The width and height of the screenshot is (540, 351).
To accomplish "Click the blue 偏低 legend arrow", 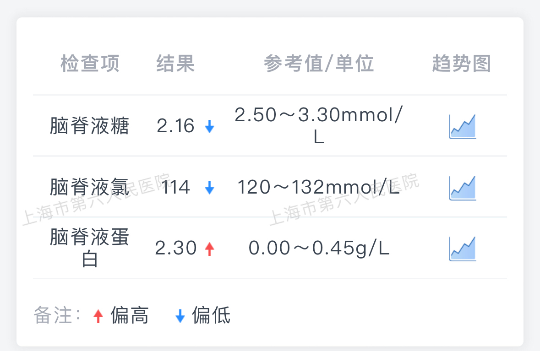I will pyautogui.click(x=180, y=316).
